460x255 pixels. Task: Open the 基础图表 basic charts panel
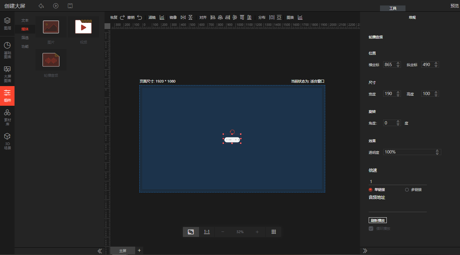pos(7,50)
